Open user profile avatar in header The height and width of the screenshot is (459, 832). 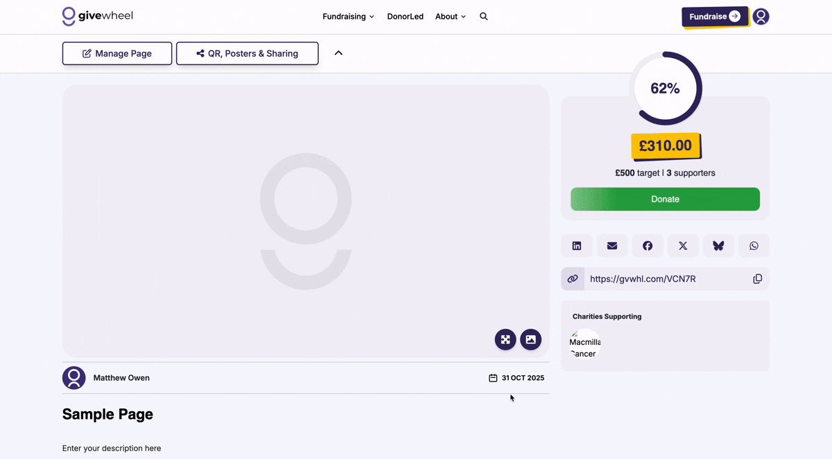[x=761, y=17]
